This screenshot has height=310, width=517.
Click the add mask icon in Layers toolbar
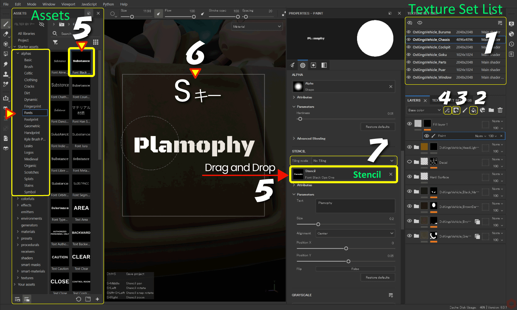coord(456,110)
